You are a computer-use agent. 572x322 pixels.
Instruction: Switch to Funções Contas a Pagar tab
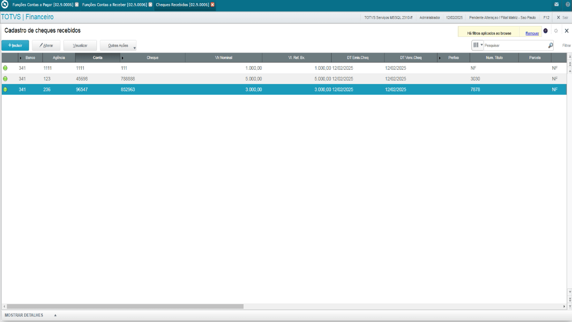(x=42, y=4)
